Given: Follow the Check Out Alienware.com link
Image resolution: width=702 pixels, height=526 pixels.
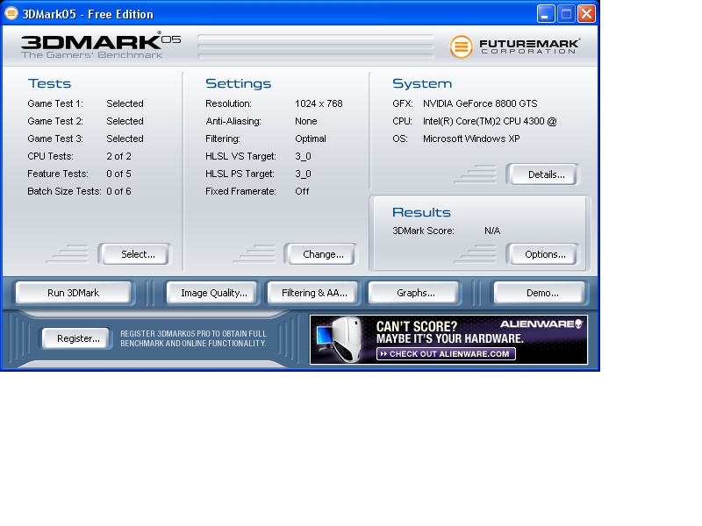Looking at the screenshot, I should point(446,354).
